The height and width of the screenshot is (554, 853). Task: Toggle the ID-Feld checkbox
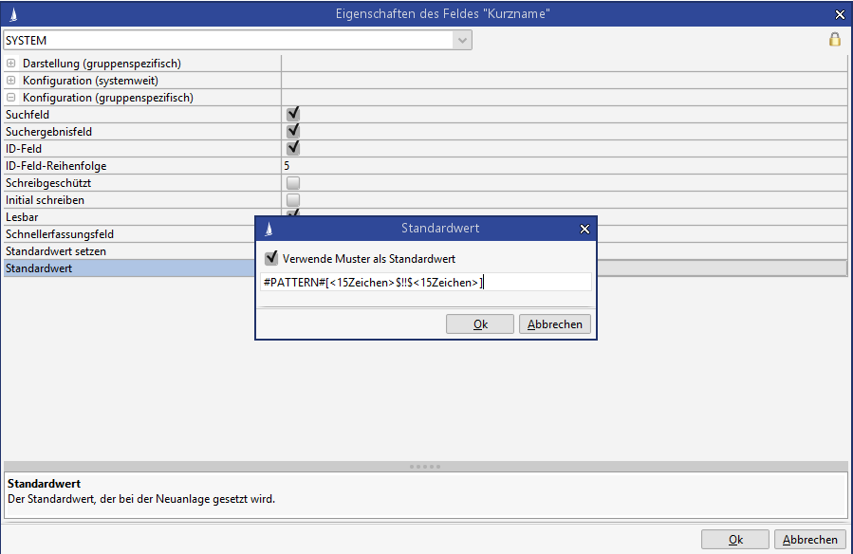(293, 148)
